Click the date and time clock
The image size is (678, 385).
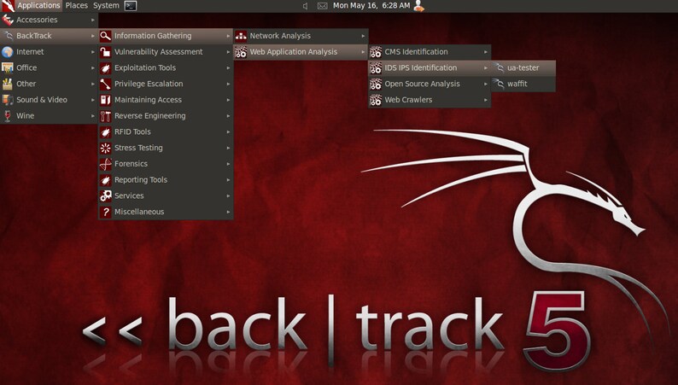371,6
